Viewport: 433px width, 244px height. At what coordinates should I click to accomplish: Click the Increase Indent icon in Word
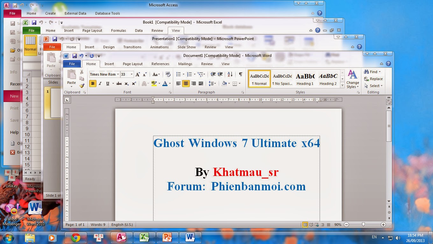pos(220,74)
